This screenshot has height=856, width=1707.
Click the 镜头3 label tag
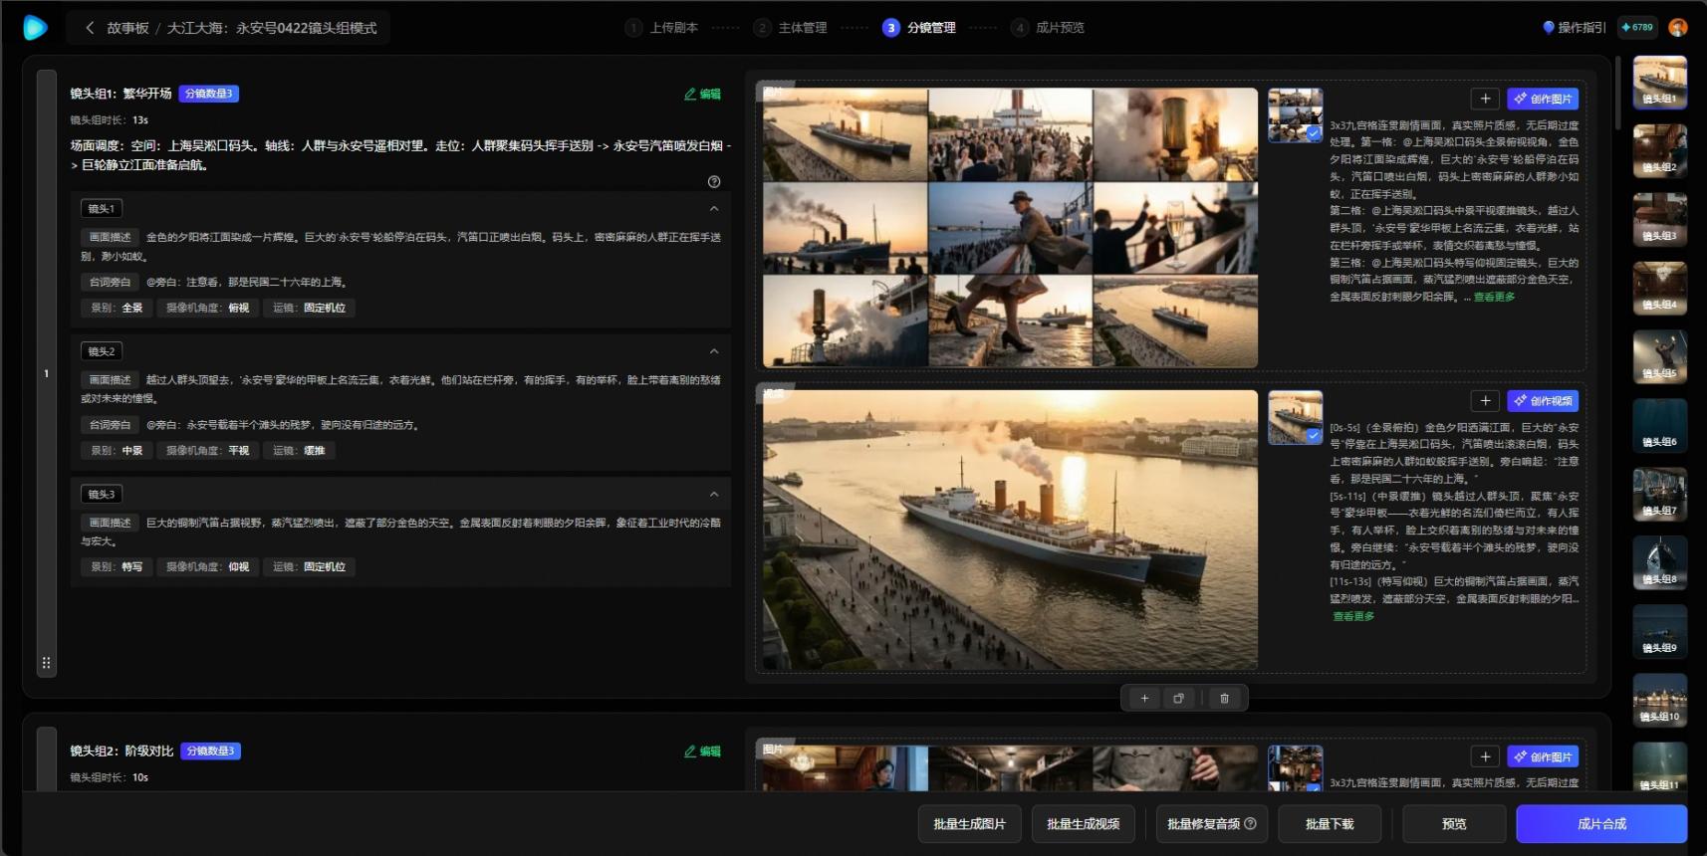pyautogui.click(x=102, y=495)
